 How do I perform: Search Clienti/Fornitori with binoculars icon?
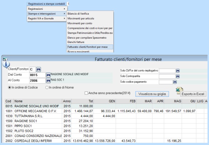click(x=38, y=69)
